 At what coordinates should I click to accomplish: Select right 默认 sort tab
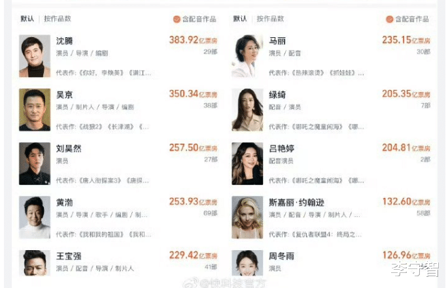click(240, 19)
